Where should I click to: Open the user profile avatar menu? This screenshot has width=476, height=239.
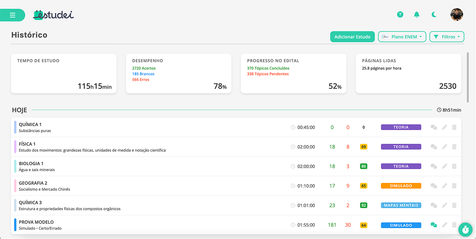pos(456,14)
